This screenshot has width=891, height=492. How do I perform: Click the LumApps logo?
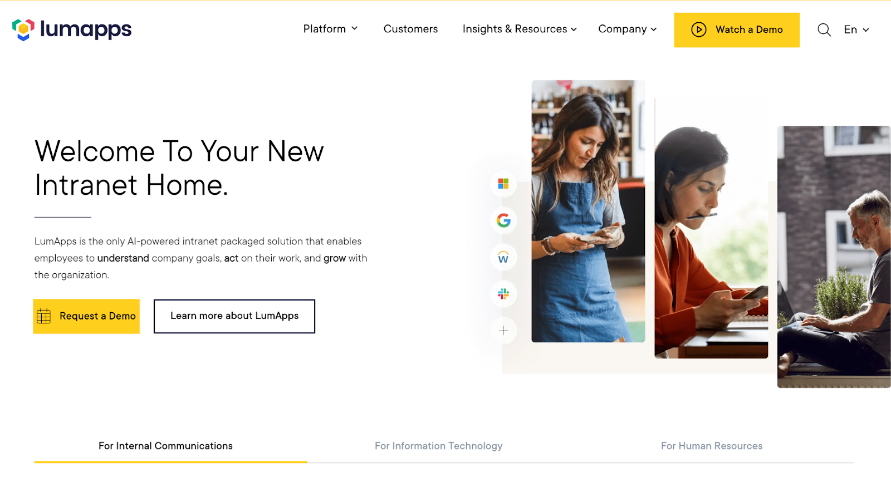point(72,29)
